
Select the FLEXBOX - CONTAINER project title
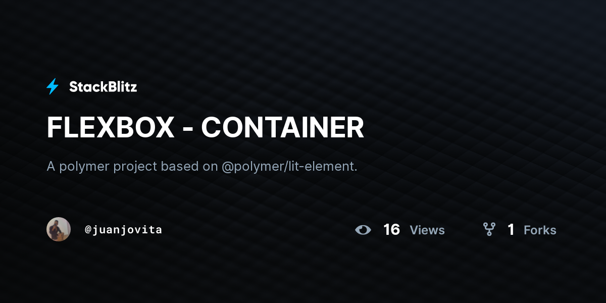[x=206, y=128]
